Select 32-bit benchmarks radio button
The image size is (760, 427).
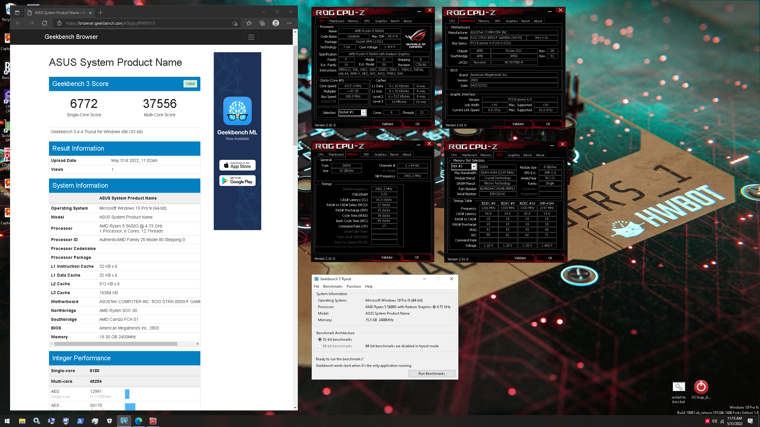coord(320,340)
